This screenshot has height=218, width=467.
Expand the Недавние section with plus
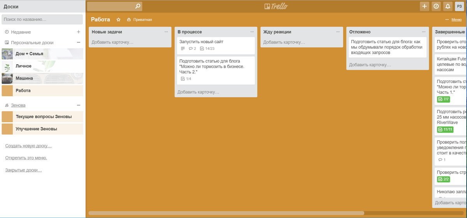point(78,32)
